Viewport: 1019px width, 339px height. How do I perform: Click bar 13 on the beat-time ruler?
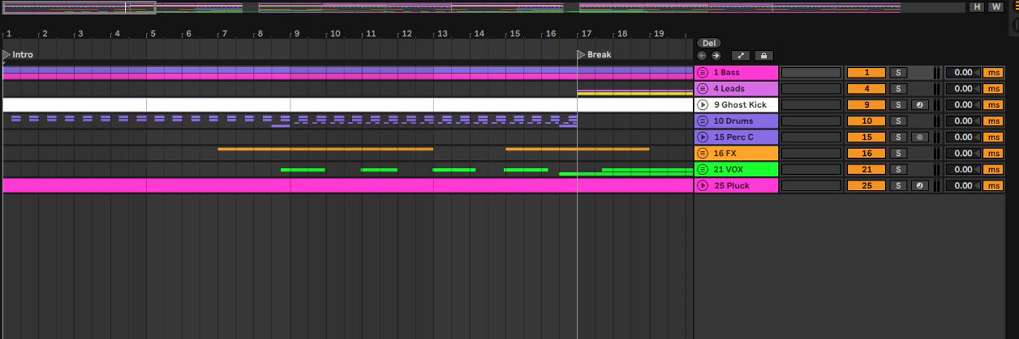pyautogui.click(x=441, y=34)
